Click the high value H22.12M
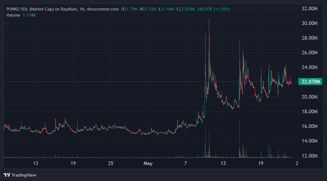Image resolution: width=327 pixels, height=181 pixels. click(148, 9)
